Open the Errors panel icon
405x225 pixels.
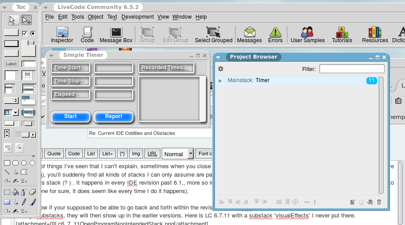tap(275, 35)
